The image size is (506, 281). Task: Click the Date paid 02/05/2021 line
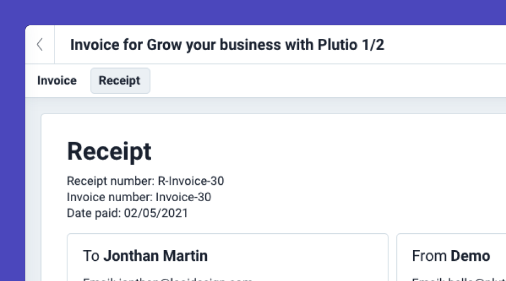(127, 213)
